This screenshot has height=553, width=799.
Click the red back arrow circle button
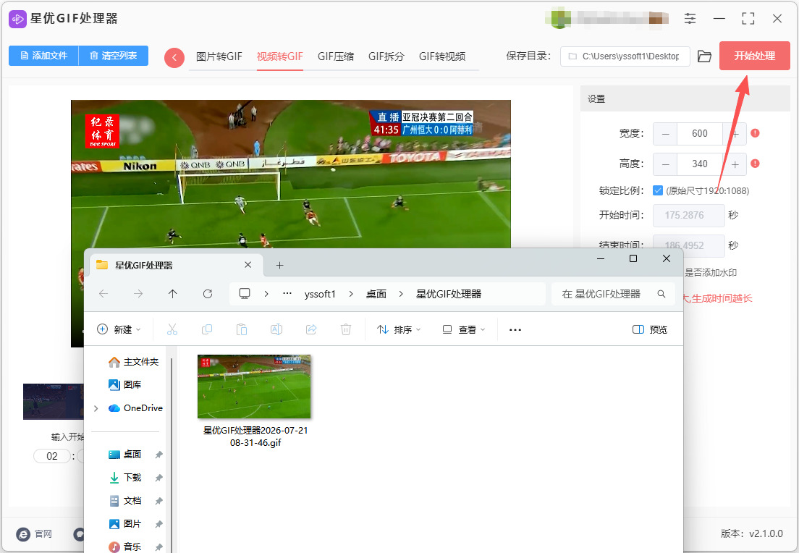[174, 58]
